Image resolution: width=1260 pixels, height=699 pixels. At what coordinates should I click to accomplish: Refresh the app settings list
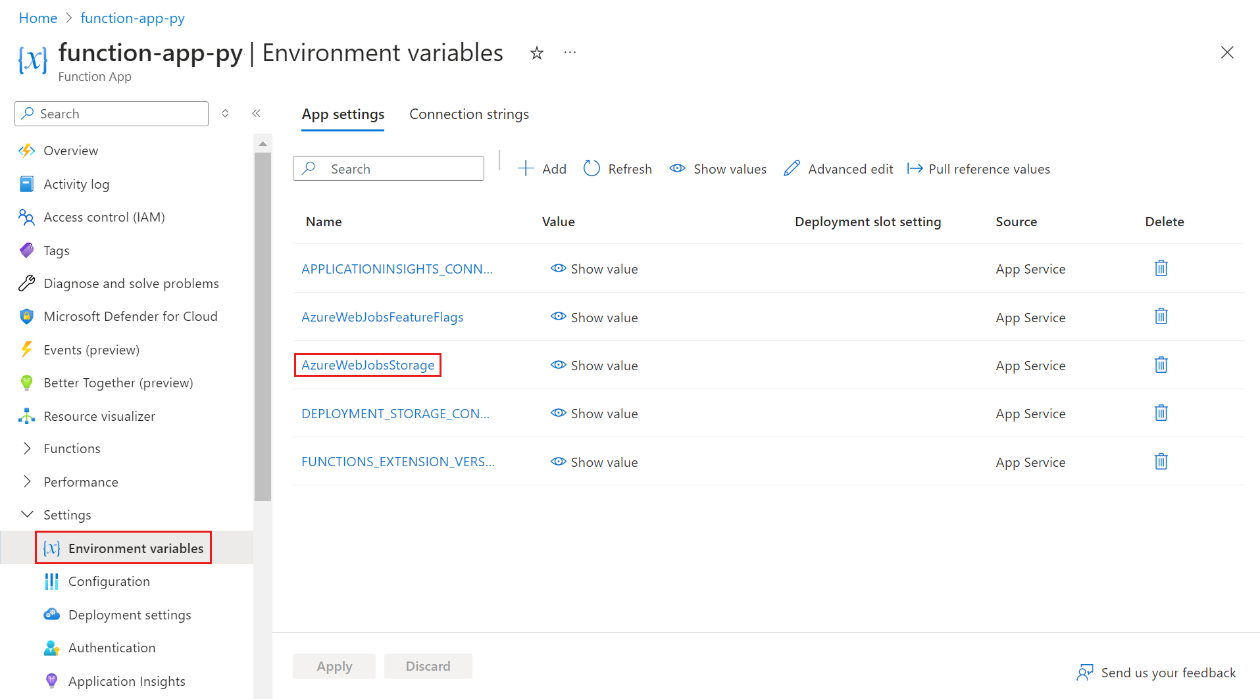pyautogui.click(x=617, y=168)
